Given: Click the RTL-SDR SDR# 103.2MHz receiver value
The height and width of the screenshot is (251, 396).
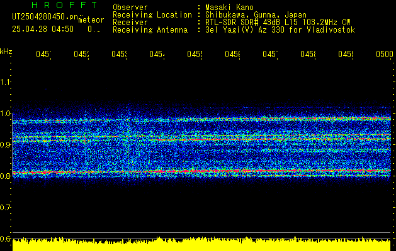Looking at the screenshot, I should [x=278, y=23].
